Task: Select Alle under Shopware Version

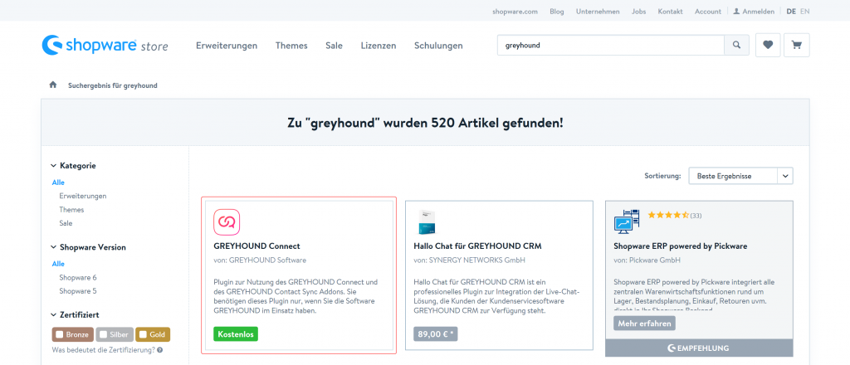Action: (58, 264)
